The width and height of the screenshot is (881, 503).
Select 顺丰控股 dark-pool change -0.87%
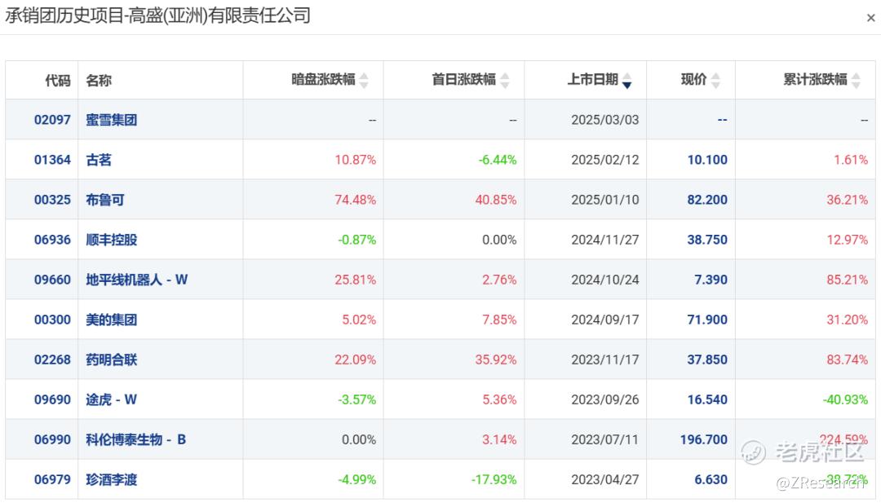(356, 240)
